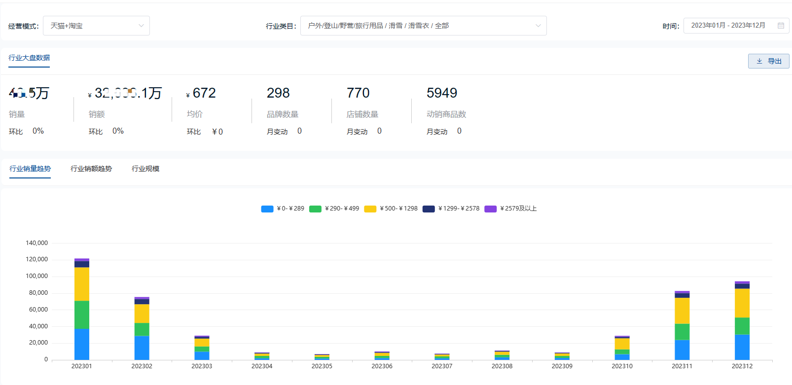Click the 店铺数量 label
The width and height of the screenshot is (792, 385).
[362, 114]
